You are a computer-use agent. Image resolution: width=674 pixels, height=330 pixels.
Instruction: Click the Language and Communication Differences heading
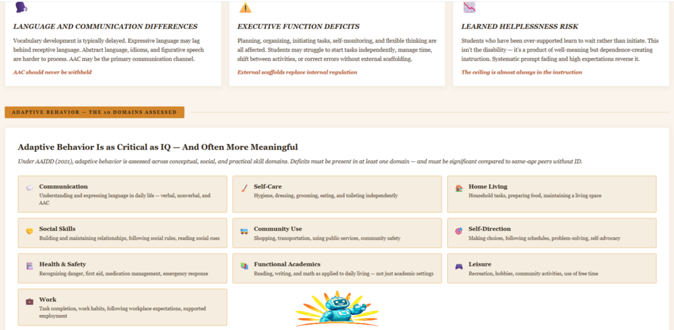[x=105, y=26]
